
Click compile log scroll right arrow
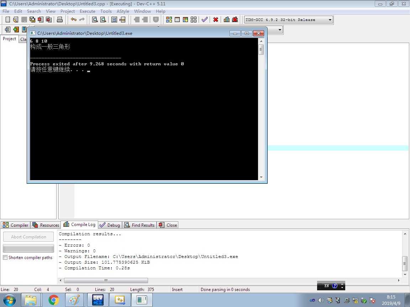[x=399, y=280]
